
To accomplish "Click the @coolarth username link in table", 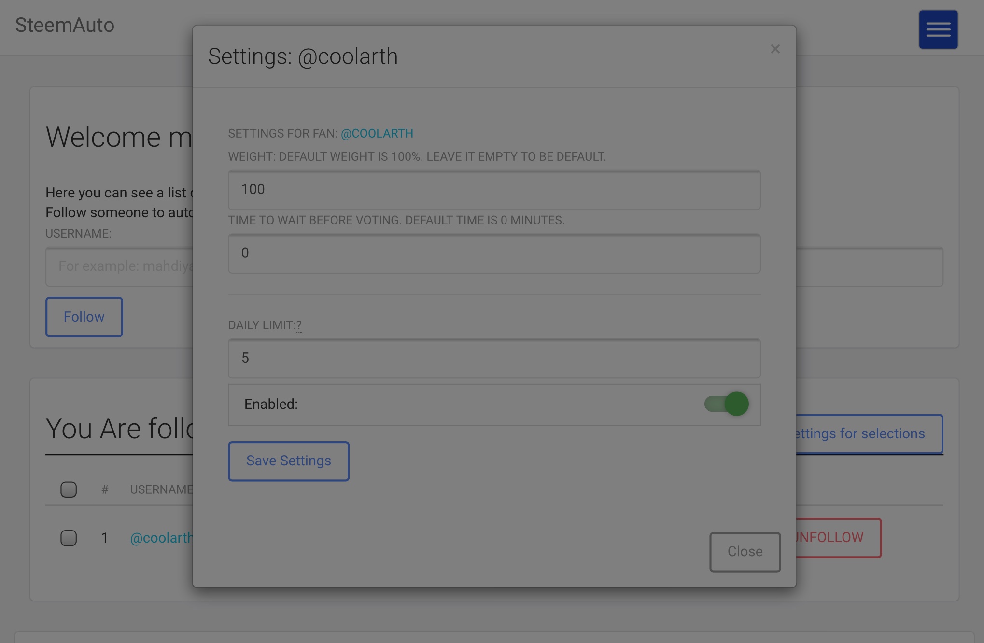I will coord(161,538).
